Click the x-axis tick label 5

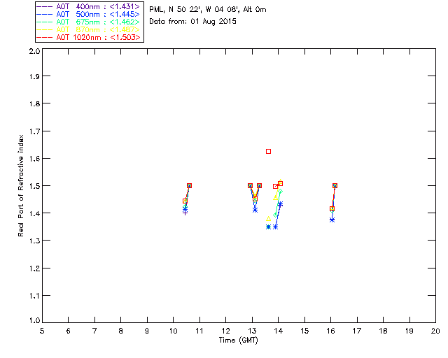(42, 331)
